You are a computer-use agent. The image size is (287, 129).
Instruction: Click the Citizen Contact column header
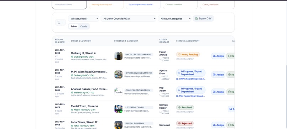point(164,41)
